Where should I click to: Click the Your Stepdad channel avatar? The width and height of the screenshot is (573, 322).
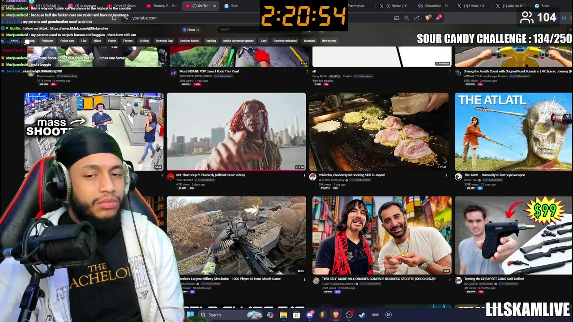[x=171, y=177]
